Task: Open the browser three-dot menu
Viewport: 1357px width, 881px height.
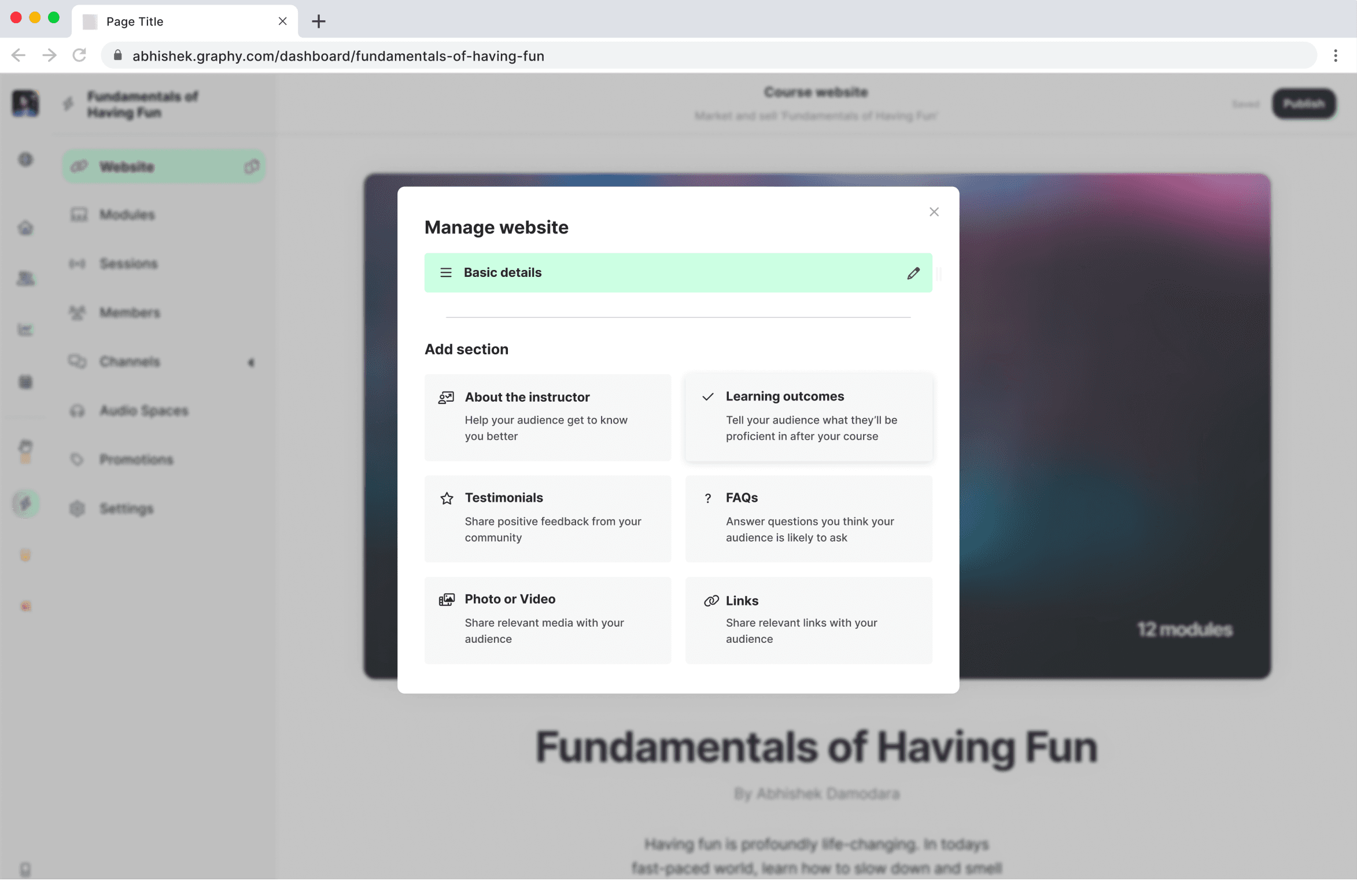Action: pyautogui.click(x=1335, y=55)
